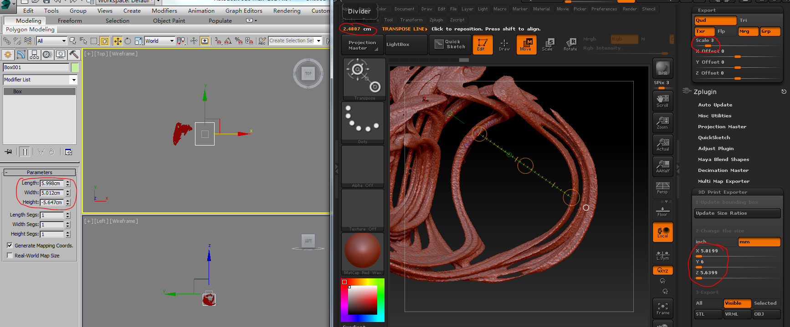Activate the Draw mode icon
790x327 pixels.
click(x=504, y=45)
